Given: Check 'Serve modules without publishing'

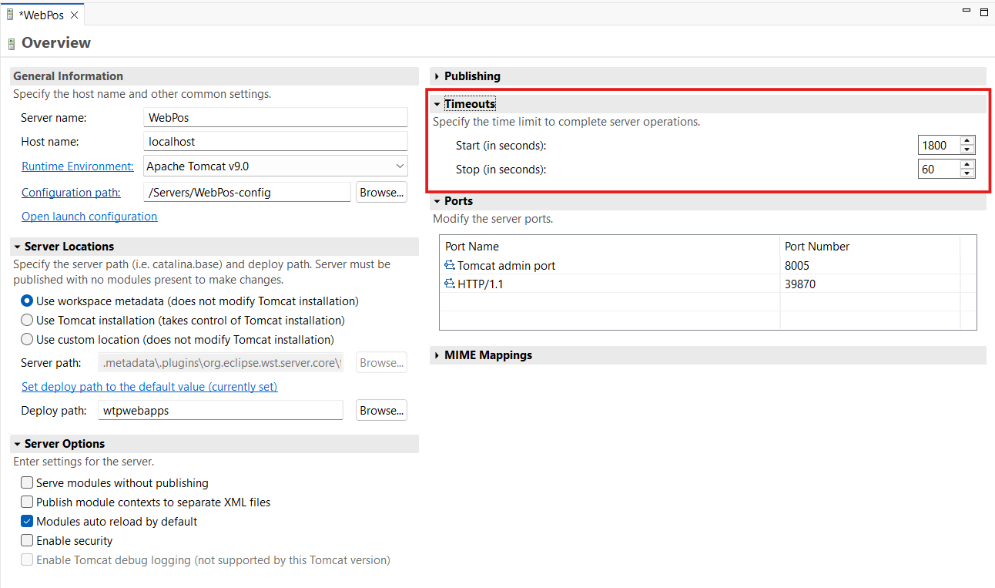Looking at the screenshot, I should [27, 482].
